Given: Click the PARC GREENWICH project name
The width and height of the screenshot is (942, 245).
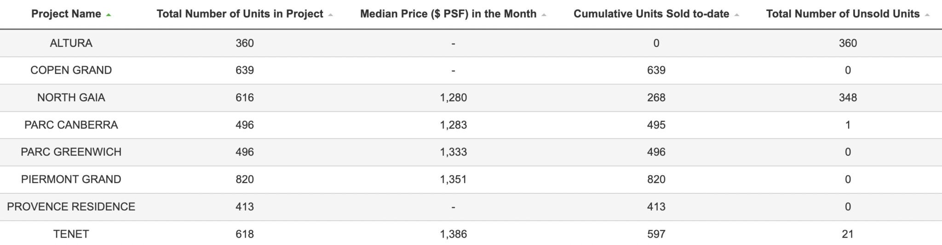Looking at the screenshot, I should [x=71, y=152].
